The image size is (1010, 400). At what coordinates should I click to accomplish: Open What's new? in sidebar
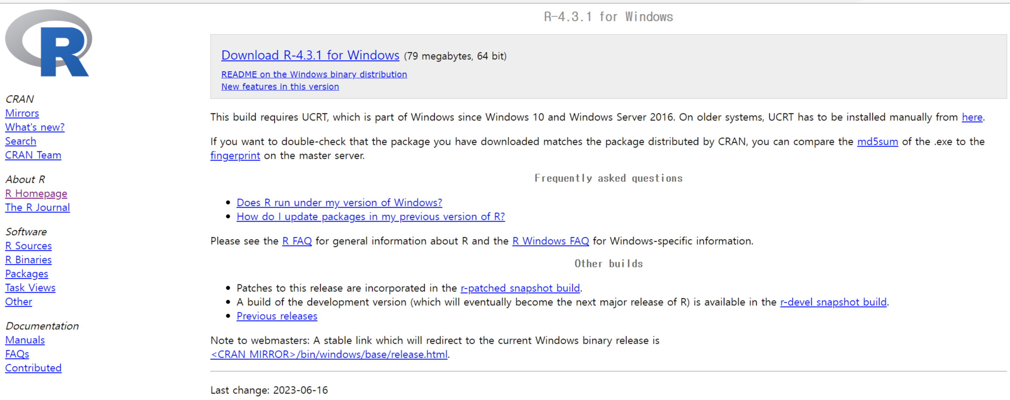click(x=35, y=127)
